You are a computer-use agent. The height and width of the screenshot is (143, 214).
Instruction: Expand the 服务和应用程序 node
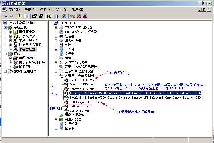tap(5, 71)
